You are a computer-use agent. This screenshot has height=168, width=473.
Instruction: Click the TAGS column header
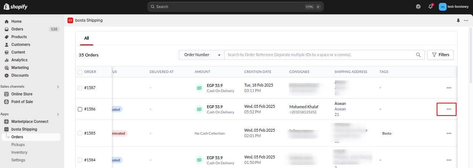(x=384, y=72)
